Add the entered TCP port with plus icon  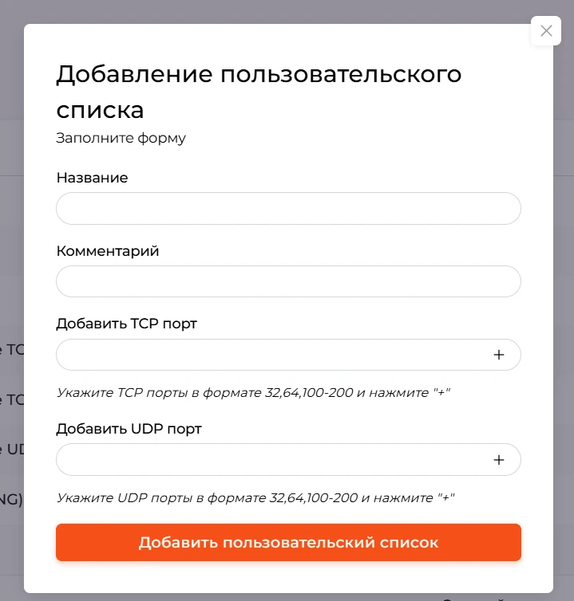(x=498, y=355)
